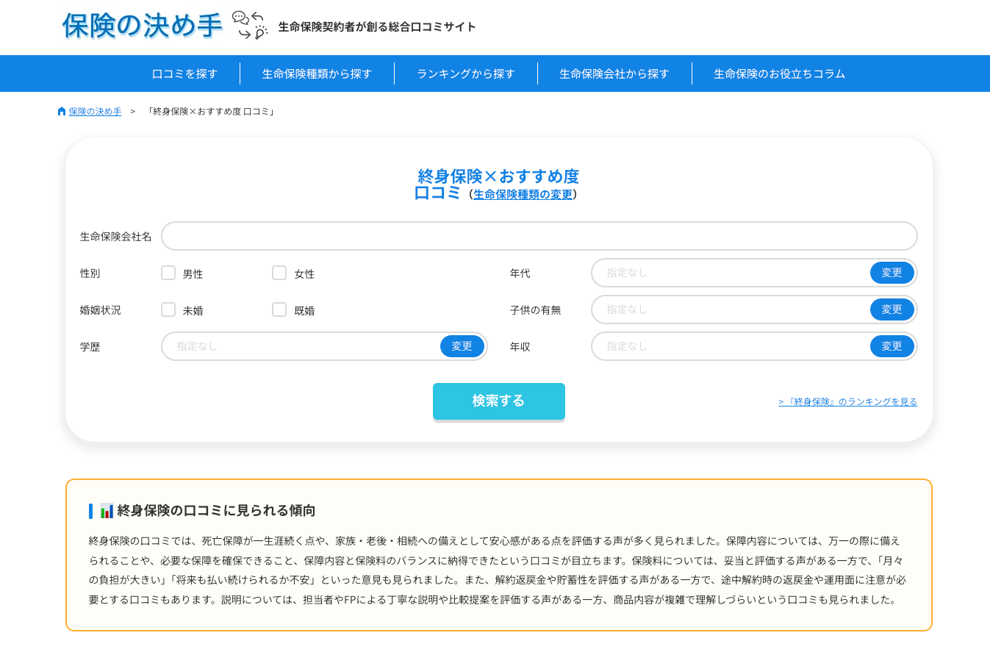Image resolution: width=990 pixels, height=666 pixels.
Task: Follow the 保険の決め手 breadcrumb link
Action: click(95, 112)
